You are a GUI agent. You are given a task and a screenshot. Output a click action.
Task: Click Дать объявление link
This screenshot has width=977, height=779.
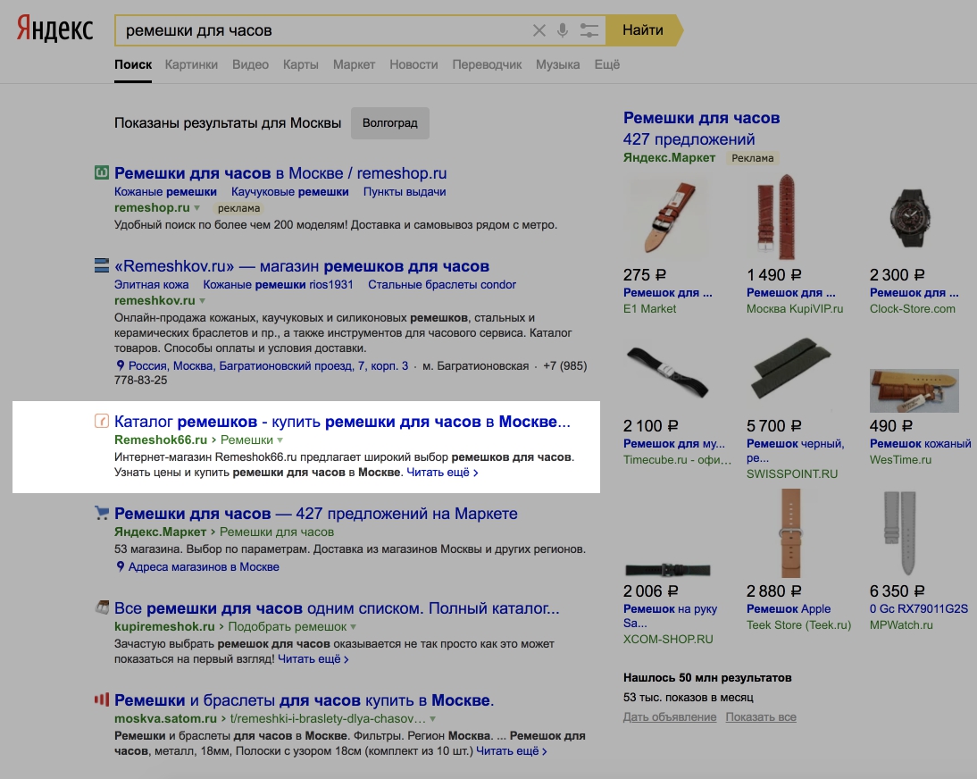click(x=670, y=717)
